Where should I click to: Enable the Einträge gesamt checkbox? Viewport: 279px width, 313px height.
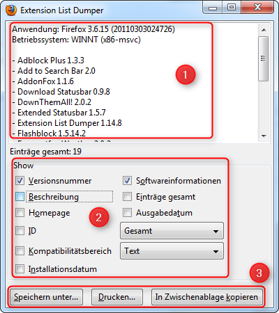click(x=127, y=197)
